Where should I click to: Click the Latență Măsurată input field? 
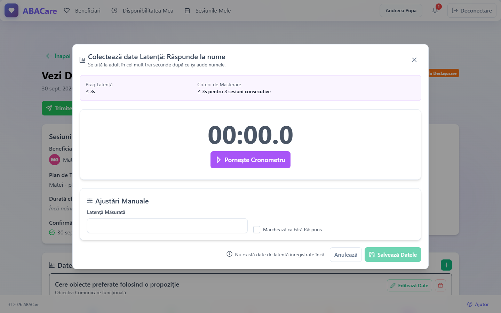coord(167,226)
